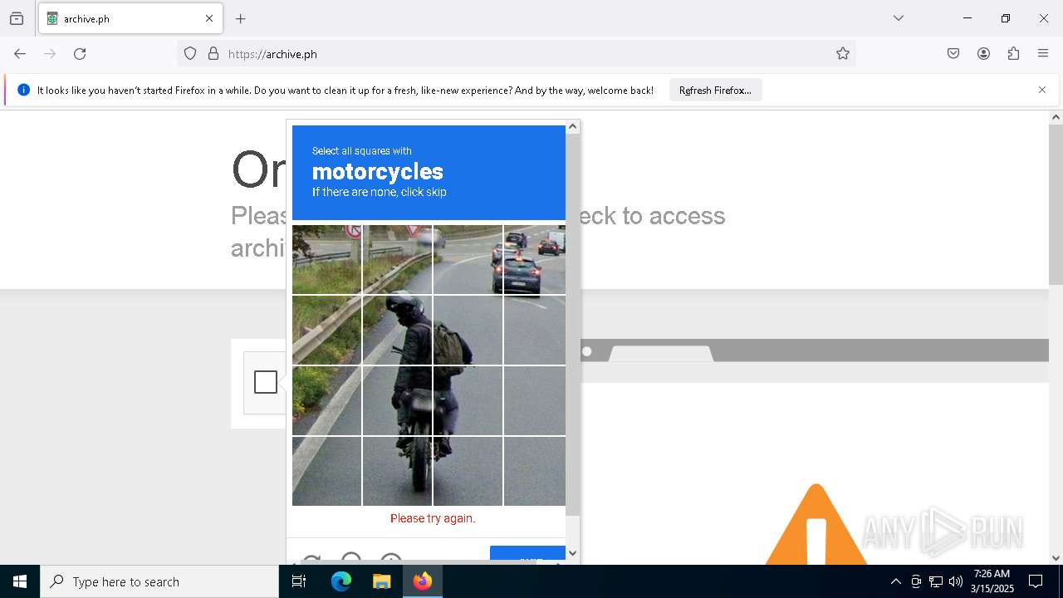Click the Refresh Firefox button
Viewport: 1063px width, 598px height.
pyautogui.click(x=715, y=91)
